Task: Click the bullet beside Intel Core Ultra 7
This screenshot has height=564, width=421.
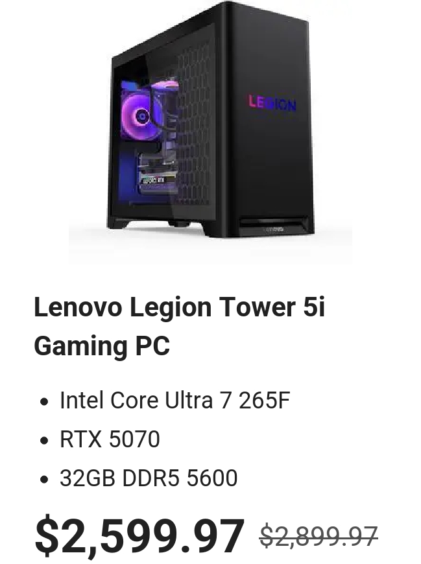Action: pyautogui.click(x=44, y=401)
